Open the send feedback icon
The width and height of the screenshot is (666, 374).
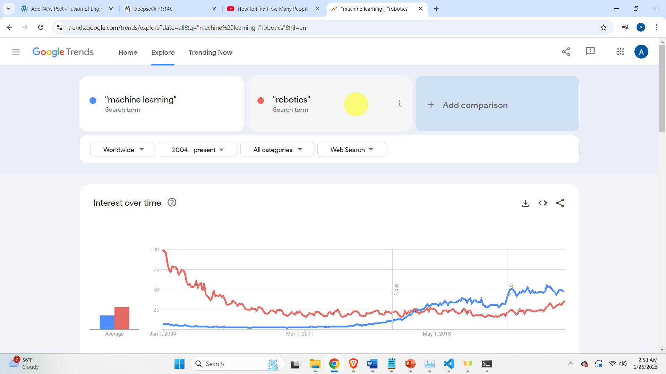pos(590,52)
